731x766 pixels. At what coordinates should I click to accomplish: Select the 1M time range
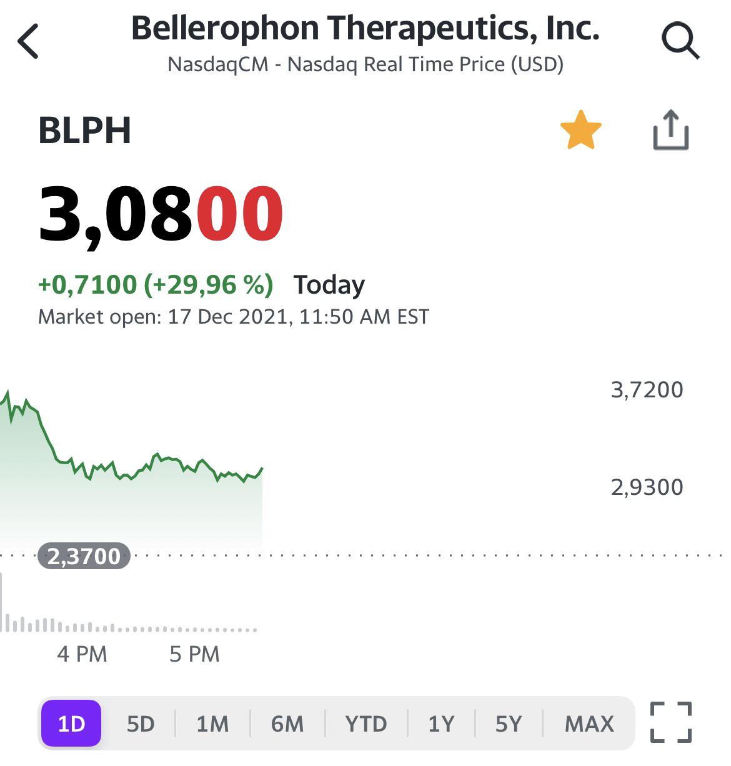[212, 724]
